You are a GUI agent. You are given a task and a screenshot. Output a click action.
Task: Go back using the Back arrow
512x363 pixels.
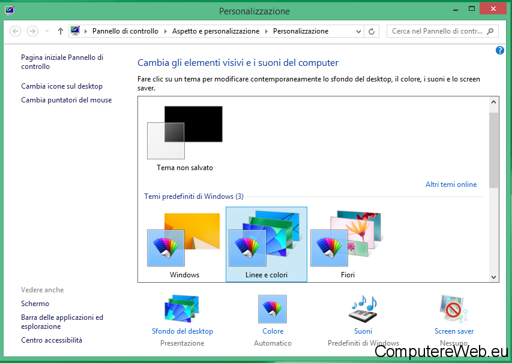(16, 31)
